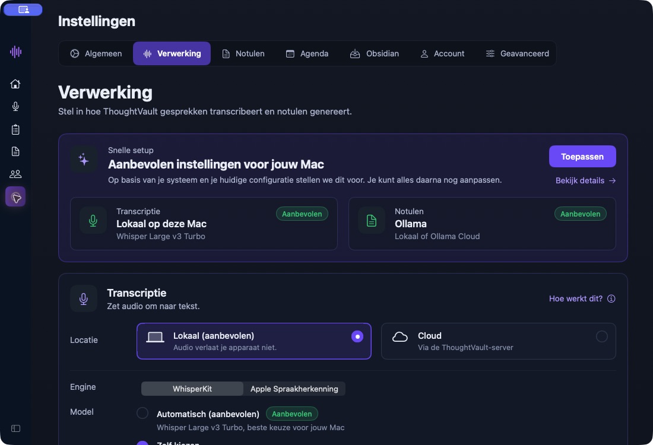
Task: Go to the Obsidian tab
Action: [375, 53]
